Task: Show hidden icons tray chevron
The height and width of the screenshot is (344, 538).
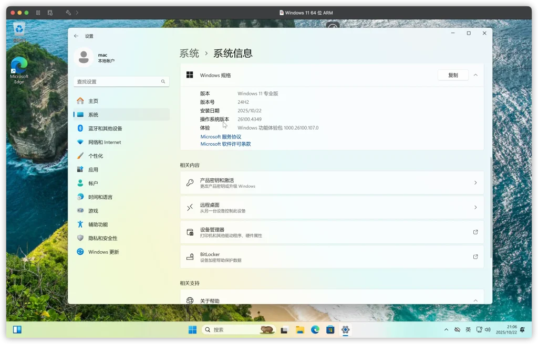Action: click(447, 330)
